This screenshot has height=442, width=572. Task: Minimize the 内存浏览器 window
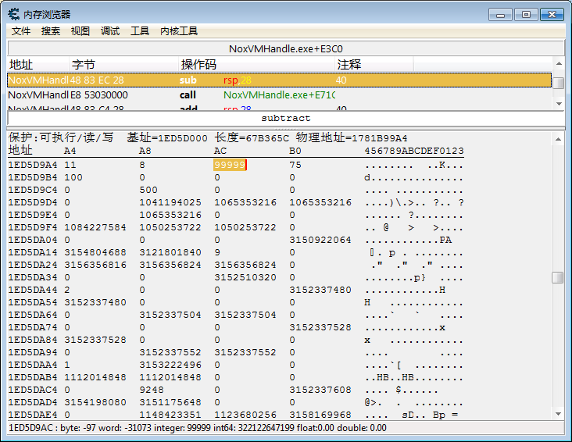coord(500,15)
